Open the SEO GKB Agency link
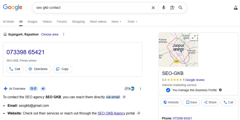This screenshot has width=240, height=120. [112, 113]
